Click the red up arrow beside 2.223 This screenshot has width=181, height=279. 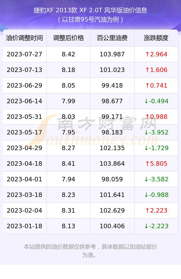147,210
